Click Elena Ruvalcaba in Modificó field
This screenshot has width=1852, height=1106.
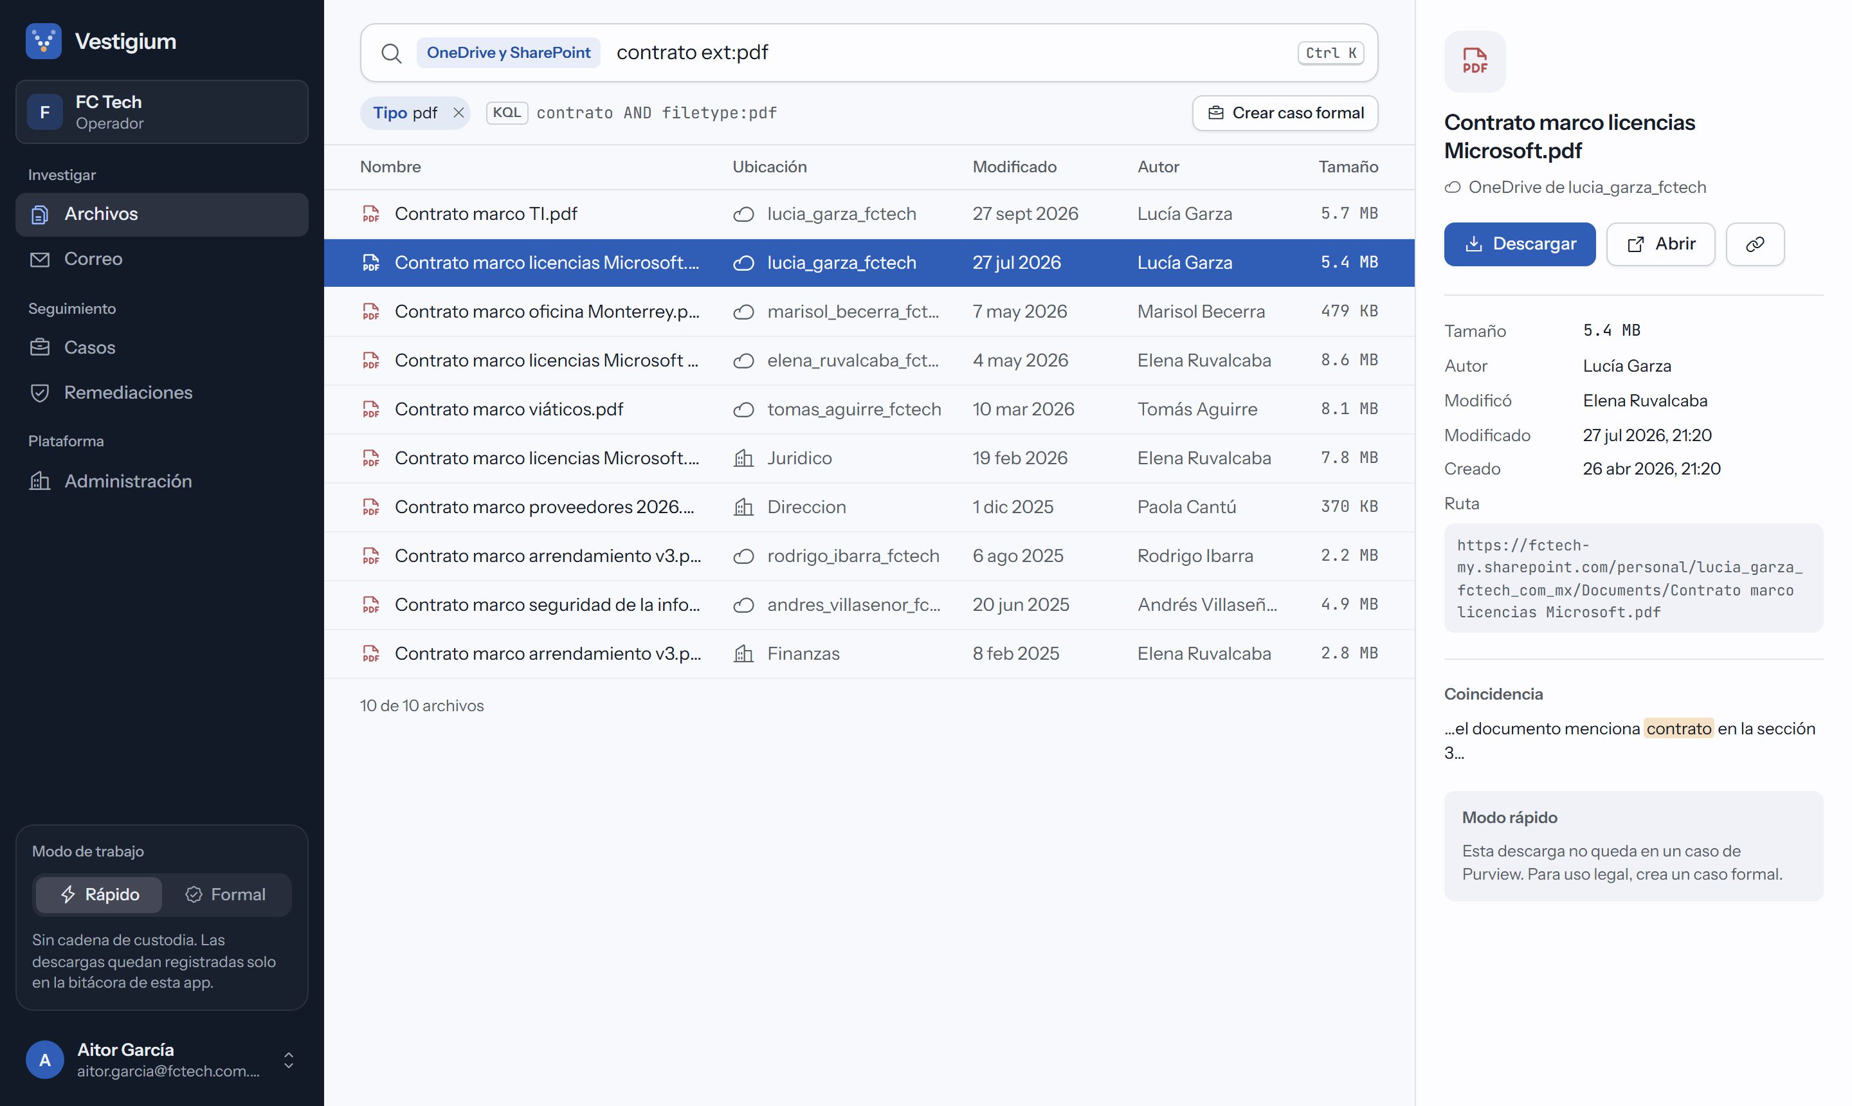click(1645, 400)
